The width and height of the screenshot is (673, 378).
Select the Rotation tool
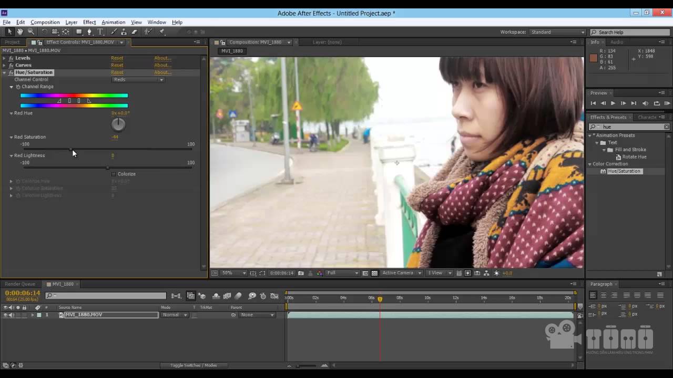coord(45,31)
